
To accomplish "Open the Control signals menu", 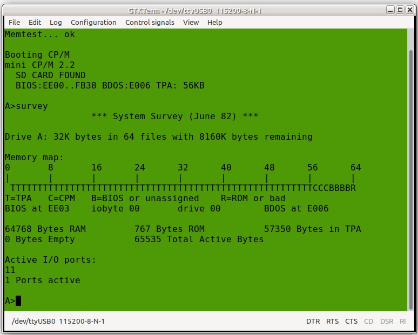I will click(x=150, y=22).
